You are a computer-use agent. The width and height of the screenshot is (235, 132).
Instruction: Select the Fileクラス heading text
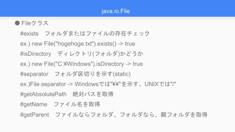click(35, 23)
